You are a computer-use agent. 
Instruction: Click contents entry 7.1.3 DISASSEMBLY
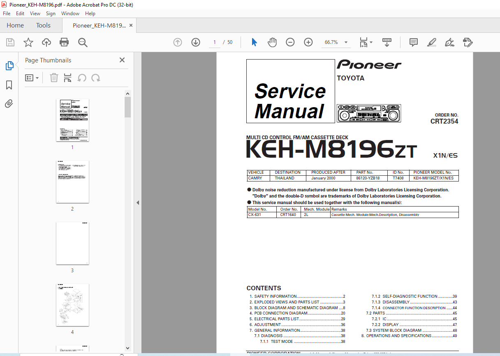(414, 302)
